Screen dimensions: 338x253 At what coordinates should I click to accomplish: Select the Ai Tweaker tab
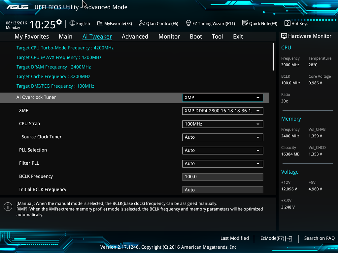coord(97,37)
